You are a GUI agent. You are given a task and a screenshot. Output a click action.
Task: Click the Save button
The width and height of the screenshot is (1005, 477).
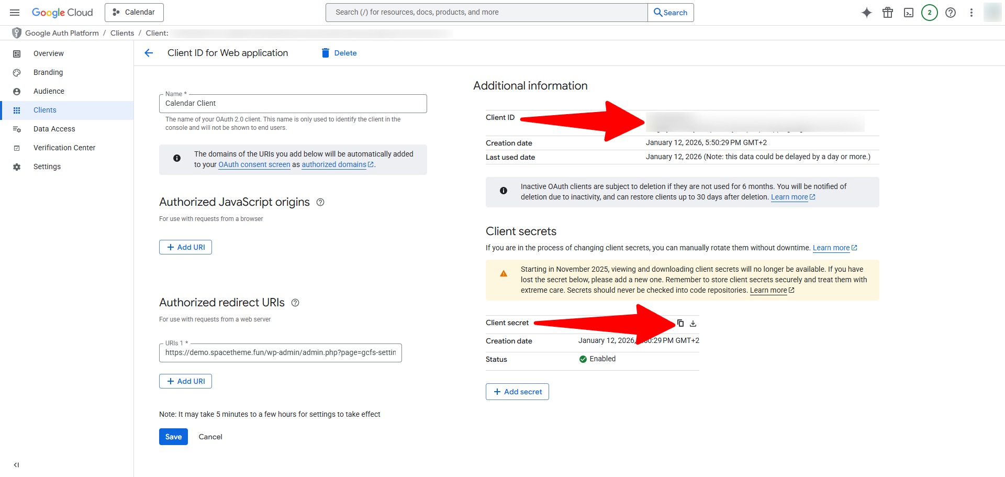click(173, 437)
